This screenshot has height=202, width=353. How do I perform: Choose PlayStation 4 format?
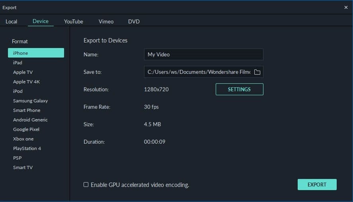[x=27, y=148]
